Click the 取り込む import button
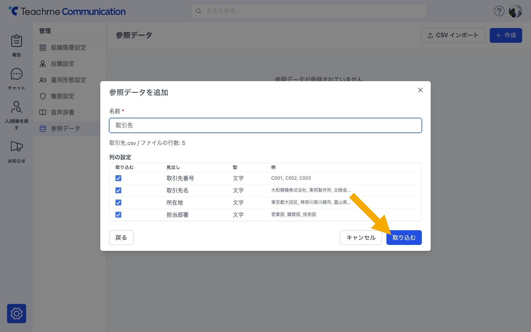Screen dimensions: 531x332 [x=404, y=238]
